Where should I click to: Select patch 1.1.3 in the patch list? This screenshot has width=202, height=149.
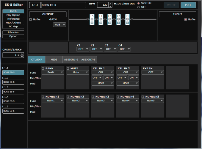click(x=13, y=92)
